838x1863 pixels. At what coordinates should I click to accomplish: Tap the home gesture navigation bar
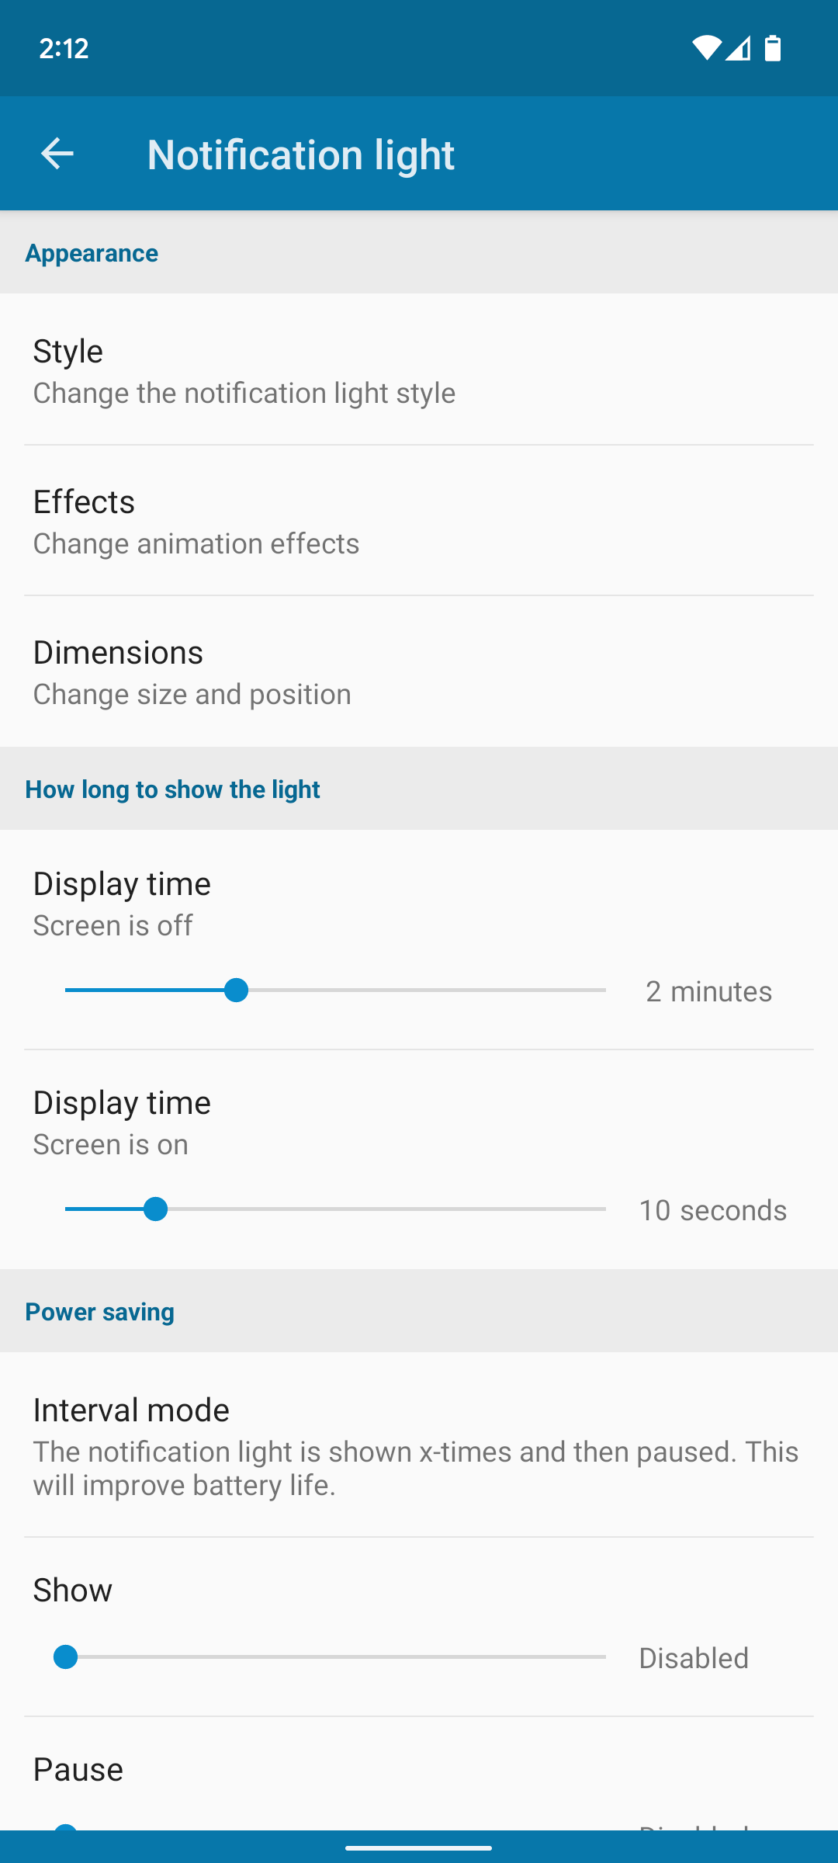[x=419, y=1847]
